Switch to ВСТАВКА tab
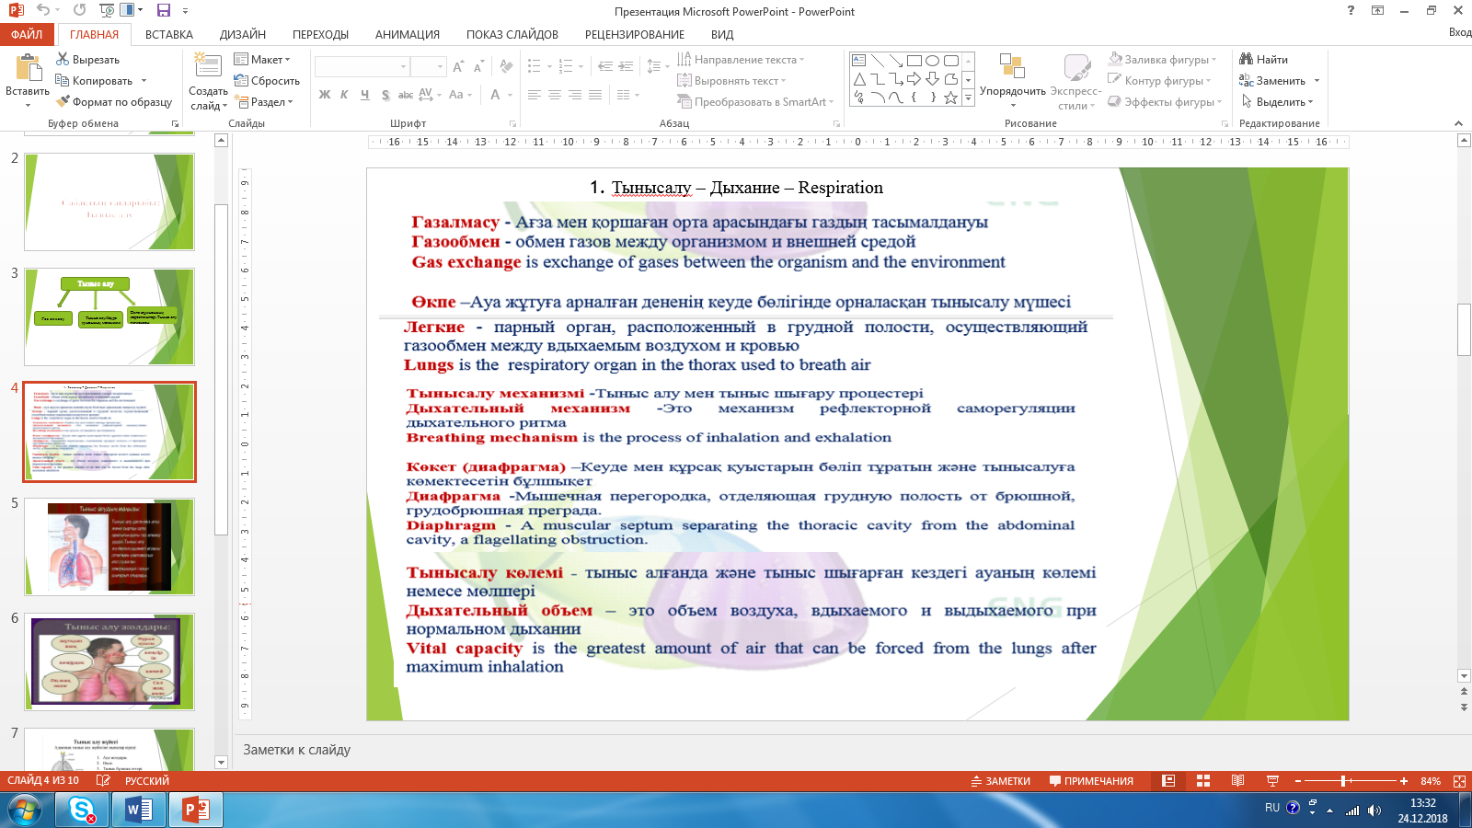The height and width of the screenshot is (828, 1472). tap(169, 34)
